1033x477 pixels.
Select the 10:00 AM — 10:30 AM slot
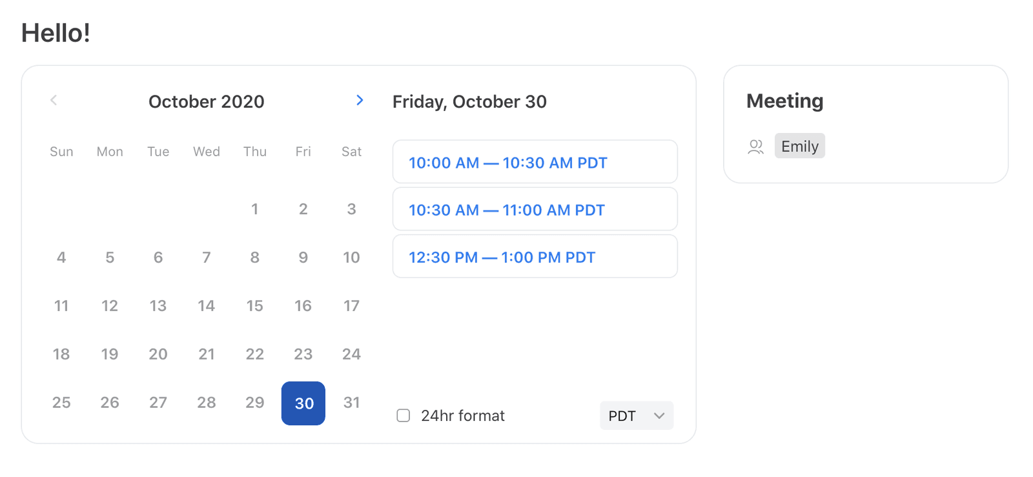coord(535,162)
